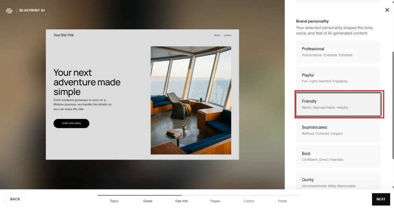
Task: Click the panel's vertical scrollbar
Action: pyautogui.click(x=393, y=105)
